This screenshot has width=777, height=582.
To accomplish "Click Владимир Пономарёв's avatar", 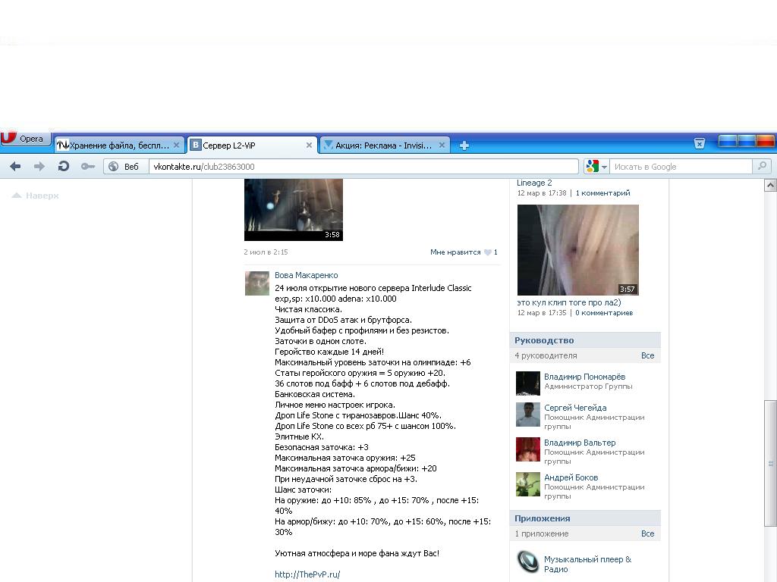I will (528, 383).
